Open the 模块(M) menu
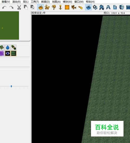Screen dimensions: 130x143 (x=67, y=2)
